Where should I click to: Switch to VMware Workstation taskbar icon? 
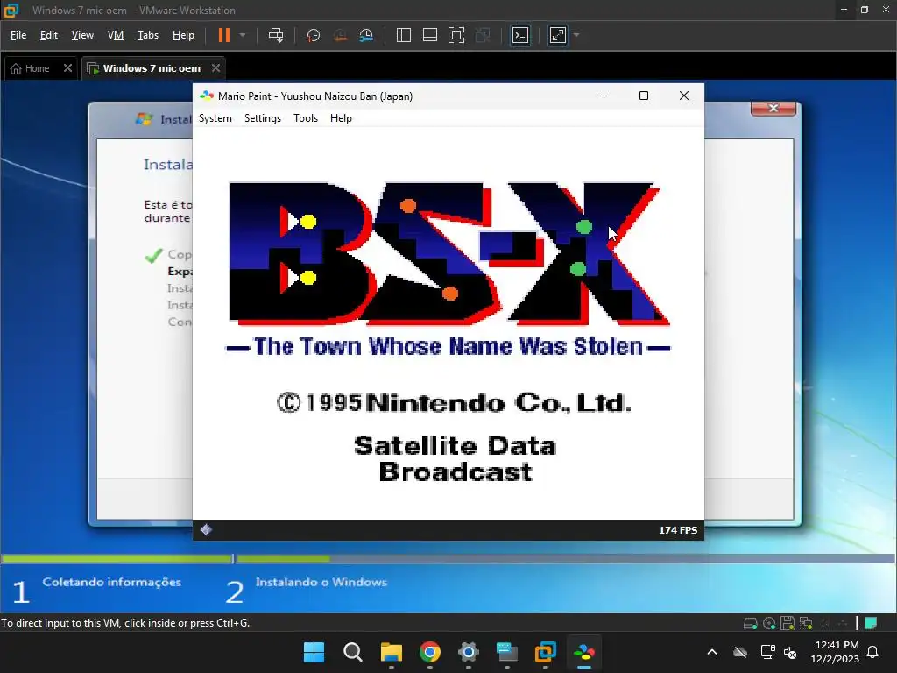(x=545, y=652)
